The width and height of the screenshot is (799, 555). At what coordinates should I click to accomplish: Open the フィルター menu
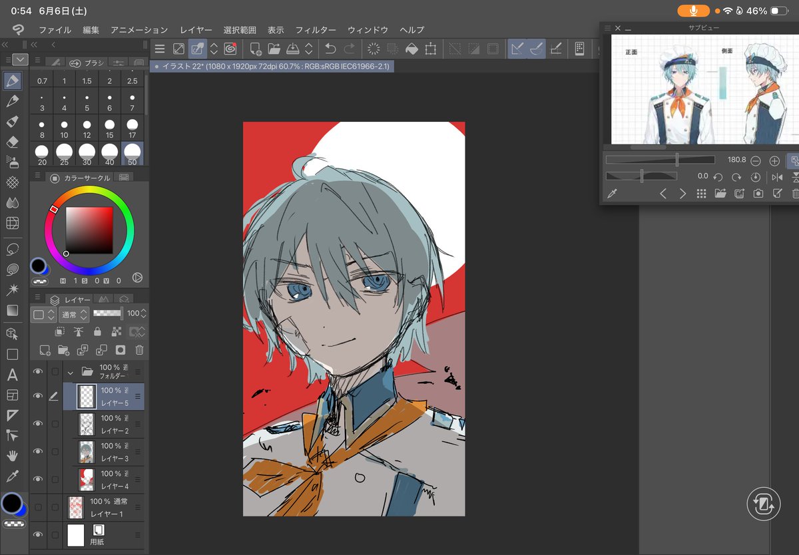point(316,30)
